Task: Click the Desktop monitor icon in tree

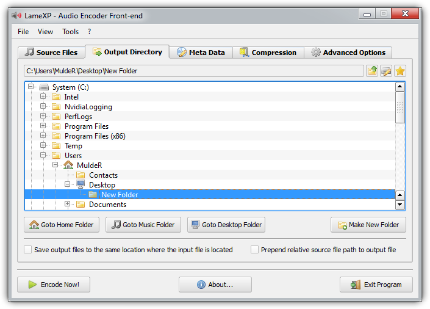Action: point(81,184)
